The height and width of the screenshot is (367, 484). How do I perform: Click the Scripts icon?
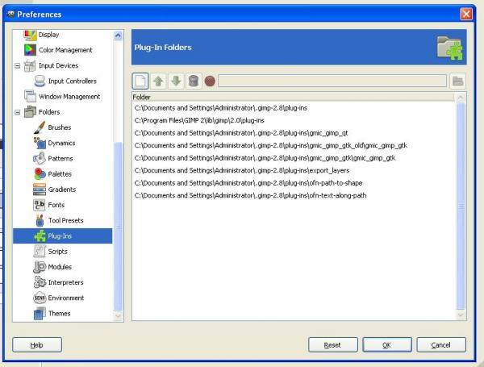40,251
